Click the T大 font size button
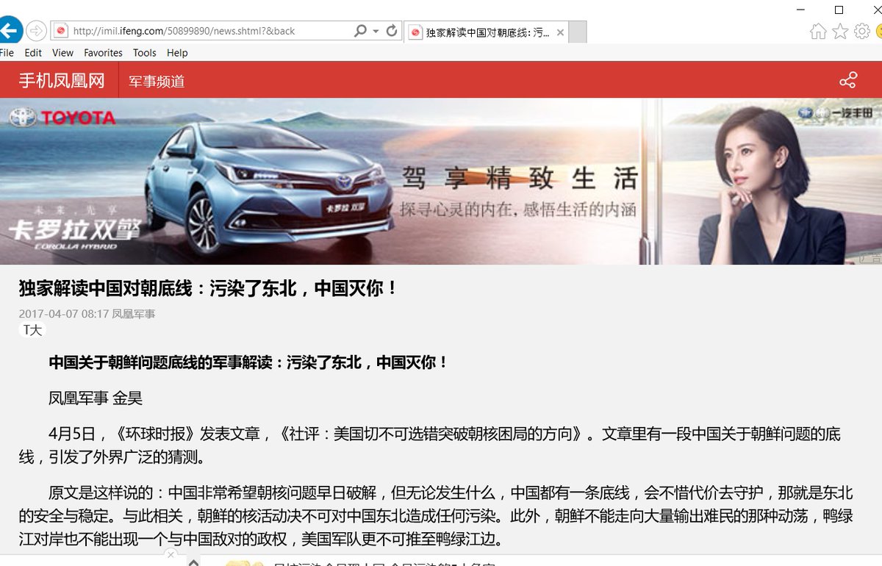This screenshot has width=882, height=566. (32, 330)
